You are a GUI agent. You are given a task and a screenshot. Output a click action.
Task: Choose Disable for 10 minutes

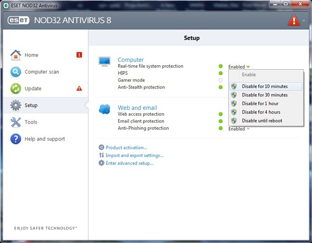tap(266, 86)
